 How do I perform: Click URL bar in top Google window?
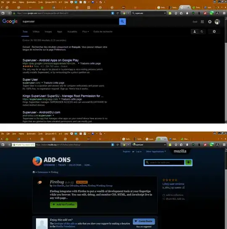(x=63, y=13)
